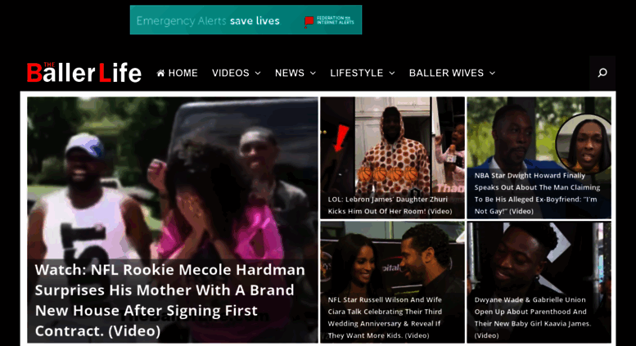Viewport: 636px width, 346px height.
Task: Click the red Federation for Internet Alerts icon
Action: coord(309,21)
